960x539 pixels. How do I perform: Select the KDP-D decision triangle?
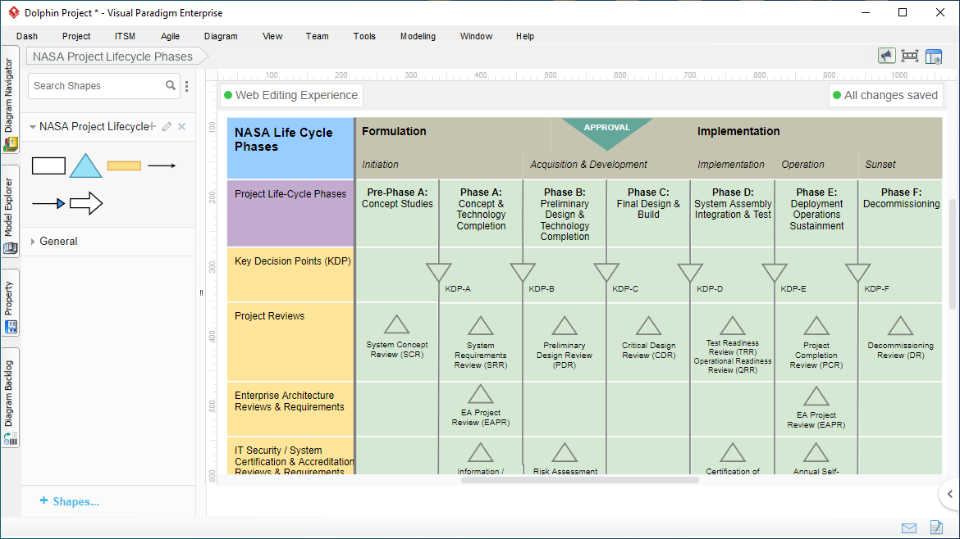[690, 272]
